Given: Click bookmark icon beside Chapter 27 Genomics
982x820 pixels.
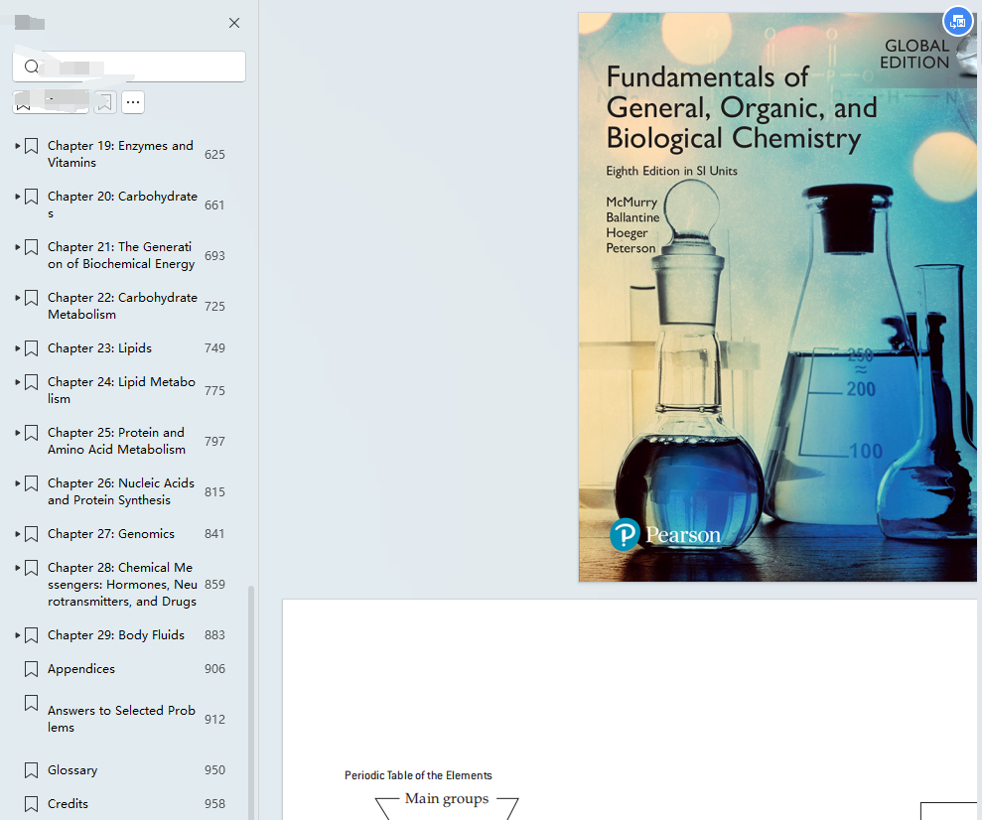Looking at the screenshot, I should [x=32, y=535].
